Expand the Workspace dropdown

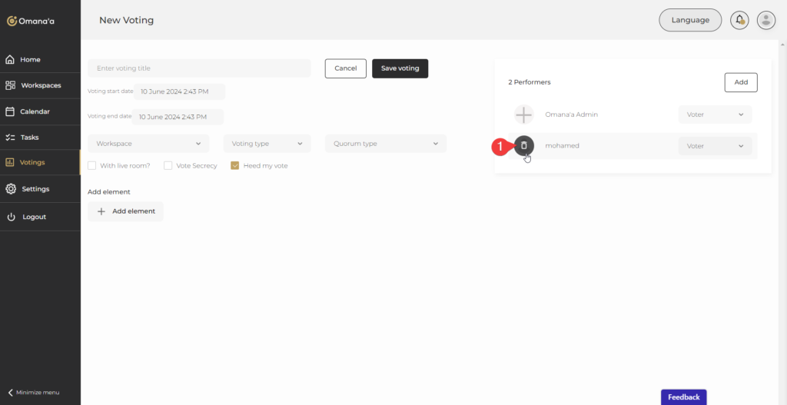pos(148,144)
